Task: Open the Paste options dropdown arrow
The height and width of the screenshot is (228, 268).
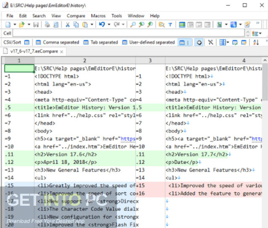Action: (x=92, y=24)
